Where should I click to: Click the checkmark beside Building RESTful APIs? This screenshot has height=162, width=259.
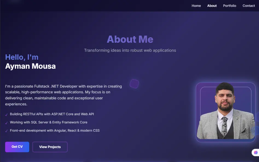click(6, 115)
